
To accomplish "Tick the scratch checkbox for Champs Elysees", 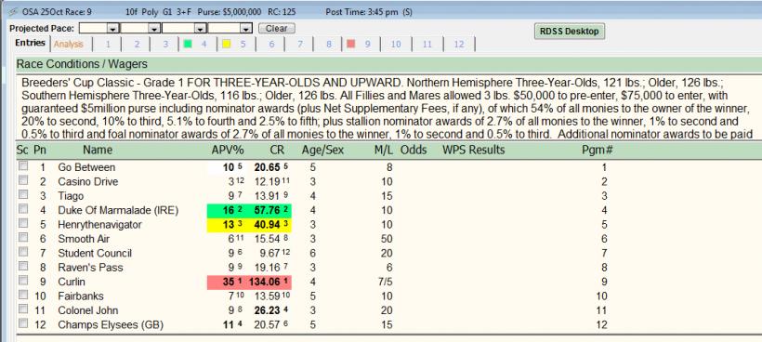I will point(23,323).
